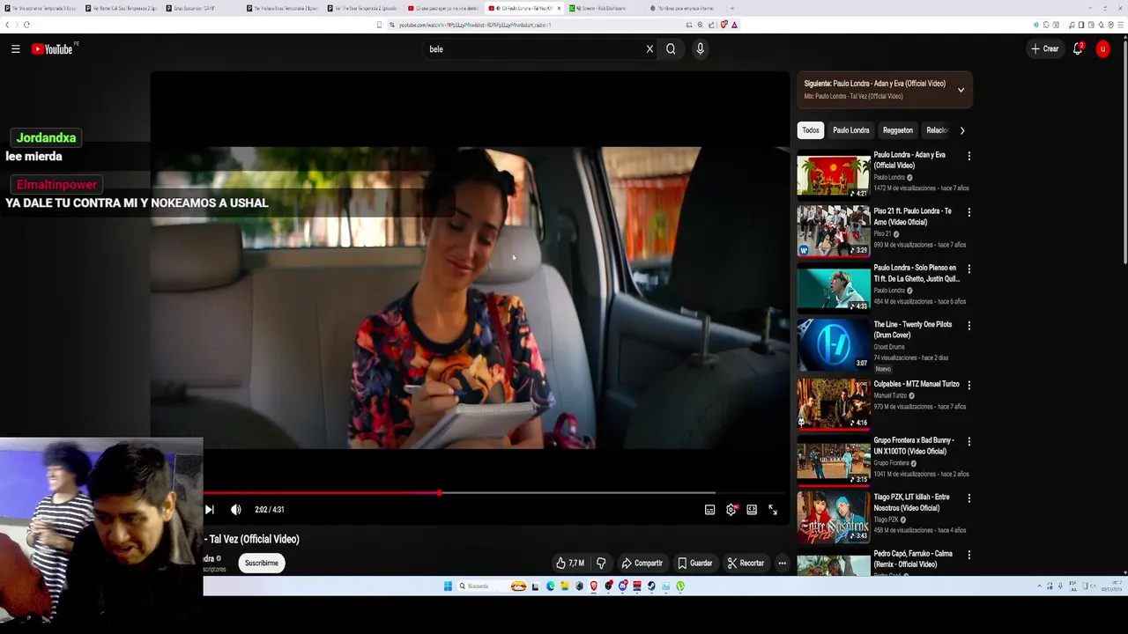
Task: Open options for UN X100TO video
Action: [x=968, y=441]
